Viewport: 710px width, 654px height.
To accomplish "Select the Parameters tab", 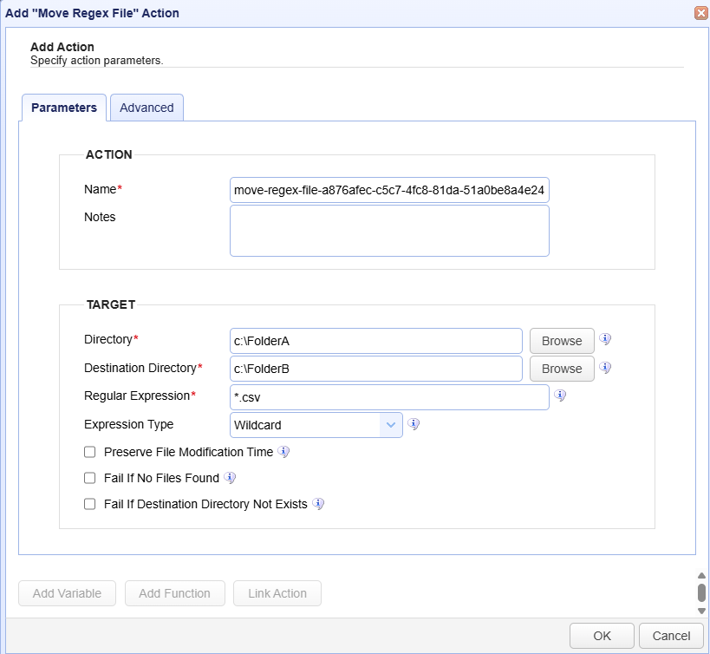I will click(64, 108).
